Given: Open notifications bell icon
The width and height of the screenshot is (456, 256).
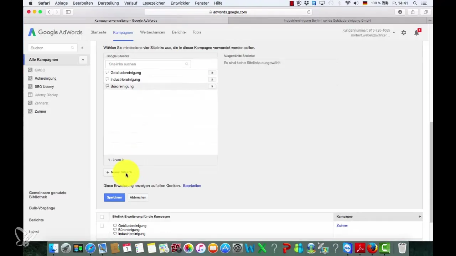Looking at the screenshot, I should tap(416, 32).
